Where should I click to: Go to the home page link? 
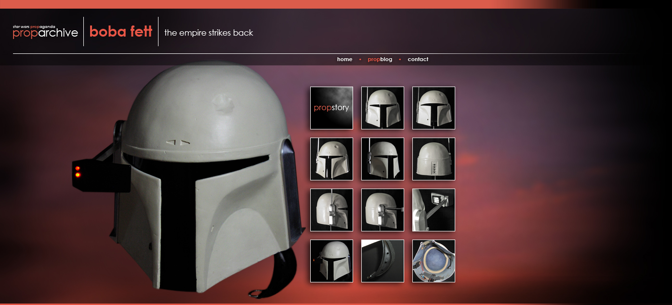pos(344,60)
